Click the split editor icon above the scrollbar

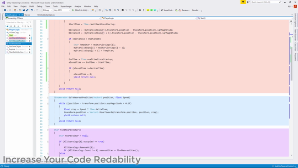291,21
